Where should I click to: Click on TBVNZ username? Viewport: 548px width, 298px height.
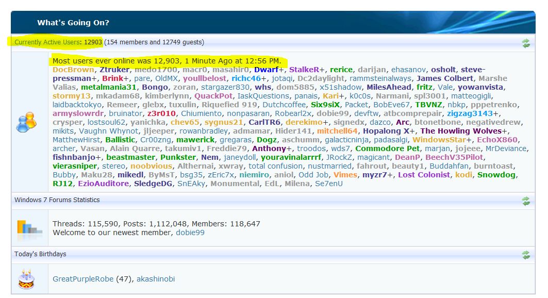pos(428,105)
